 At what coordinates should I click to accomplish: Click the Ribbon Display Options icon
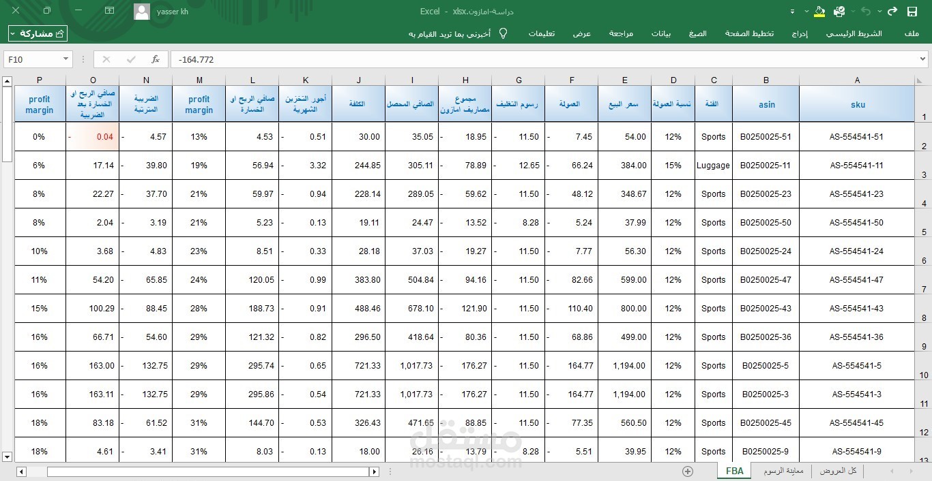point(109,11)
